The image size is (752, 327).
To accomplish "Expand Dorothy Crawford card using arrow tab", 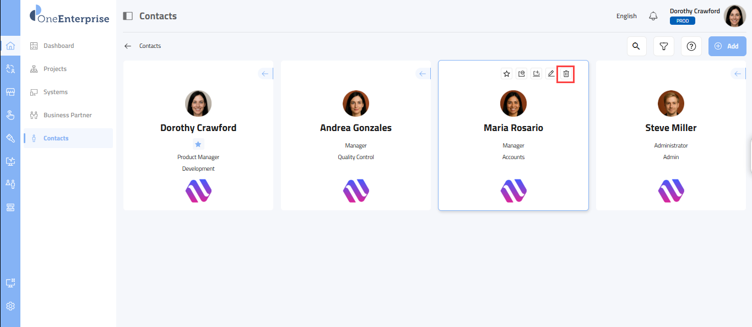I will 265,74.
